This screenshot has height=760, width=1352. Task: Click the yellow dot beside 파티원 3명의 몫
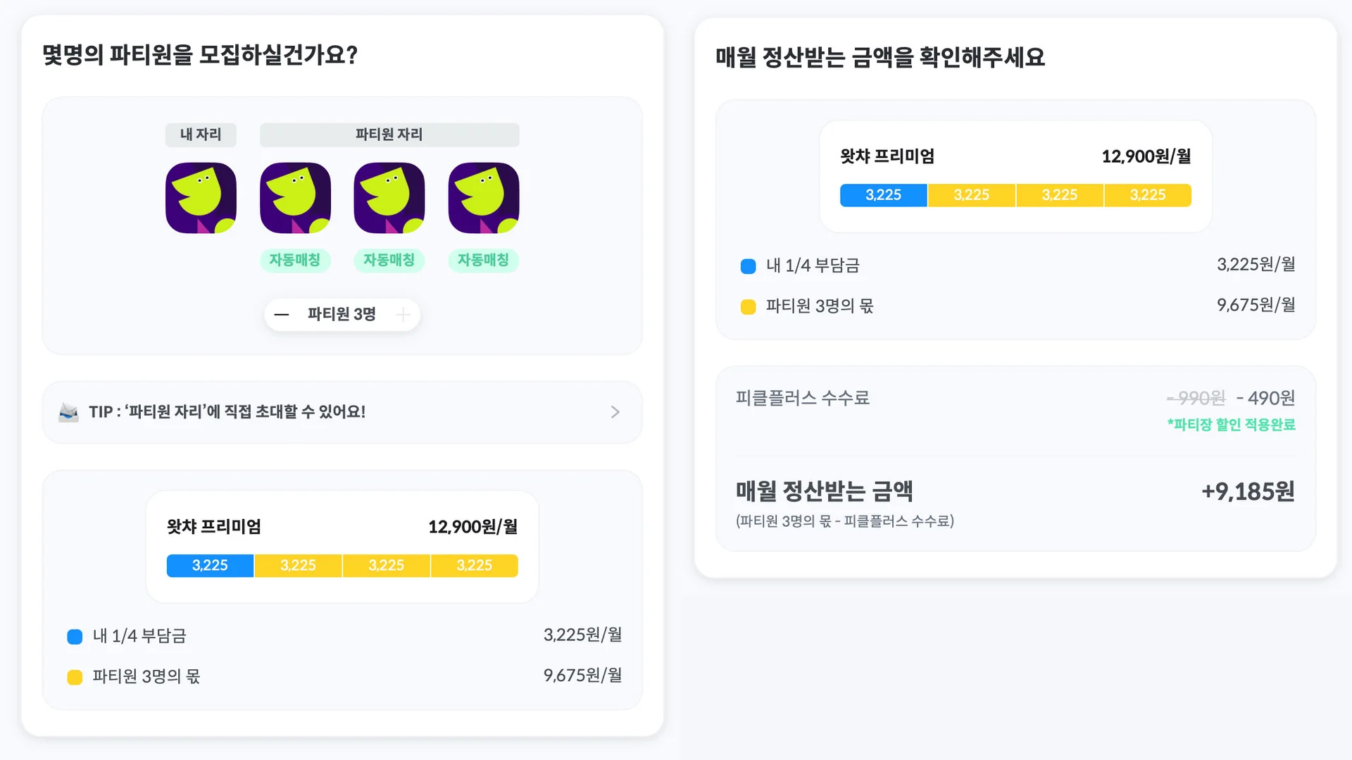[x=75, y=676]
